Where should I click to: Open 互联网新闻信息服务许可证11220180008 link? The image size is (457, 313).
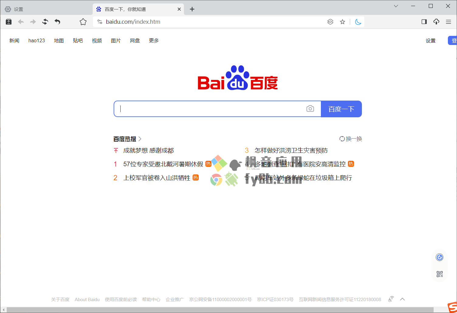point(340,299)
